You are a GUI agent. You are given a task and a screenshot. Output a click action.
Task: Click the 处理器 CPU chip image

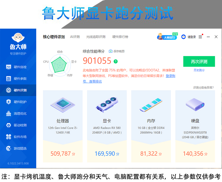(63, 105)
